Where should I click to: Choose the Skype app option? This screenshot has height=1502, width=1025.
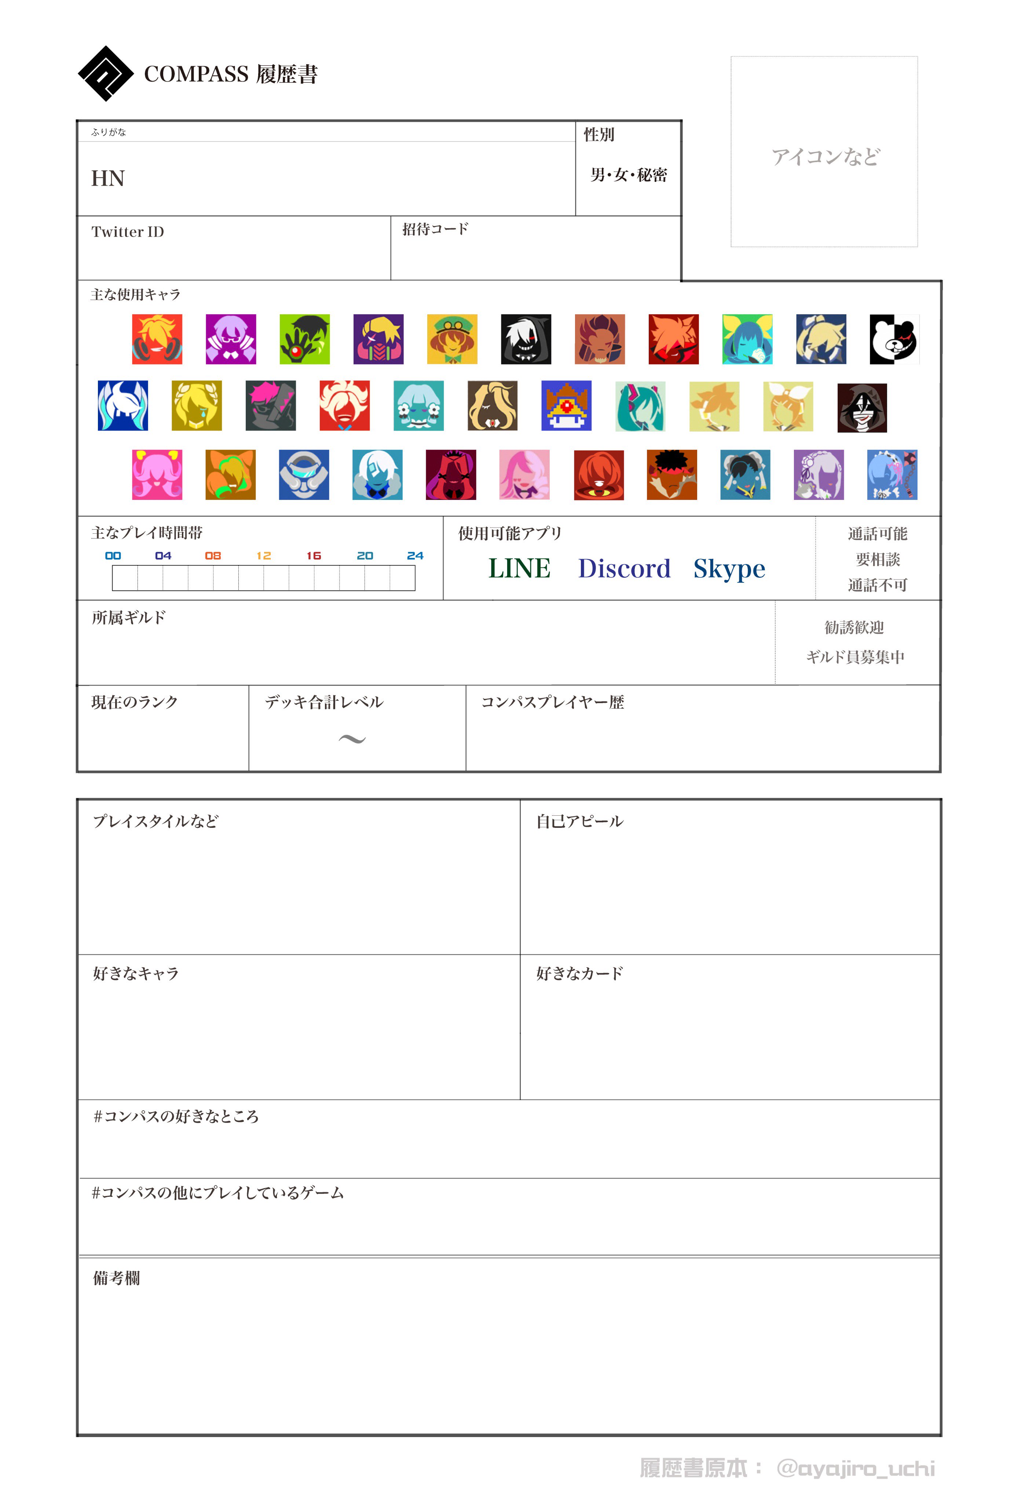pyautogui.click(x=729, y=570)
